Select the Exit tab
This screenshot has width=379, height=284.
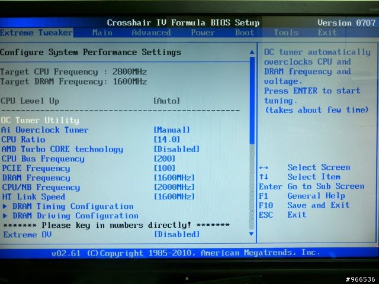pos(327,33)
